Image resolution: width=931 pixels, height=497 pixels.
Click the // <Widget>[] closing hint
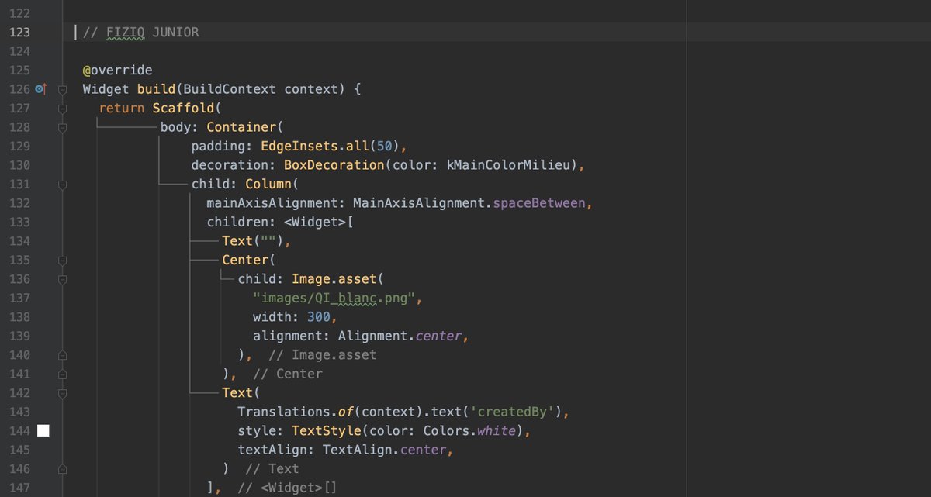click(287, 488)
